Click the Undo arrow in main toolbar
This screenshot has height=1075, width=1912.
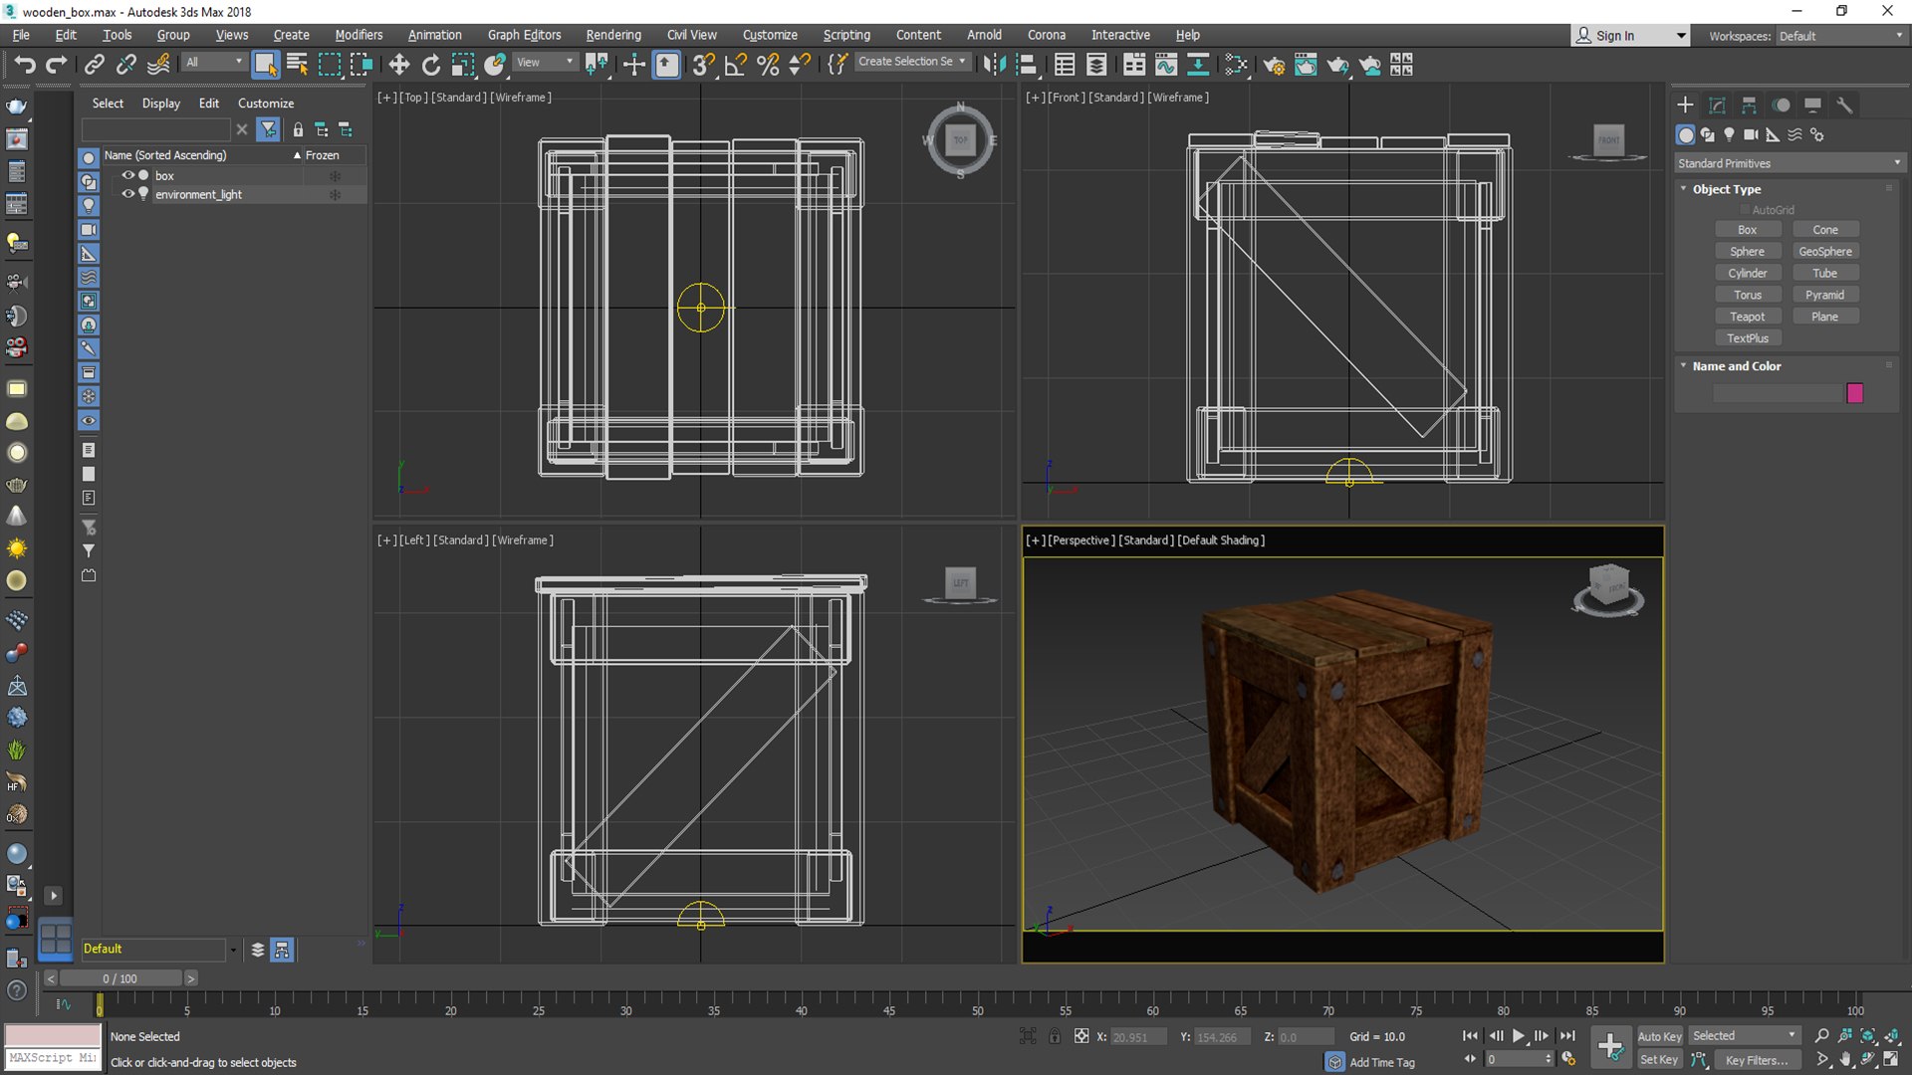pos(24,65)
